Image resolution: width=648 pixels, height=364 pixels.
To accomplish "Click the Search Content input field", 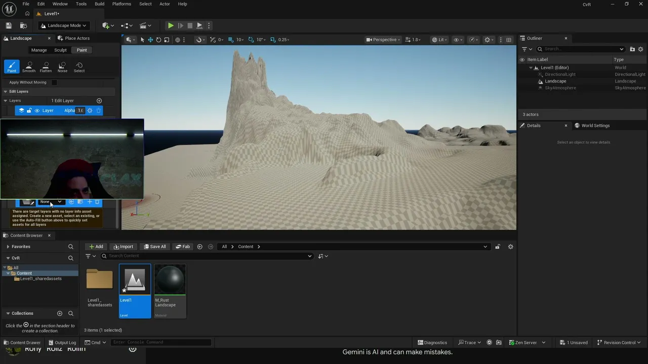I will coord(207,256).
